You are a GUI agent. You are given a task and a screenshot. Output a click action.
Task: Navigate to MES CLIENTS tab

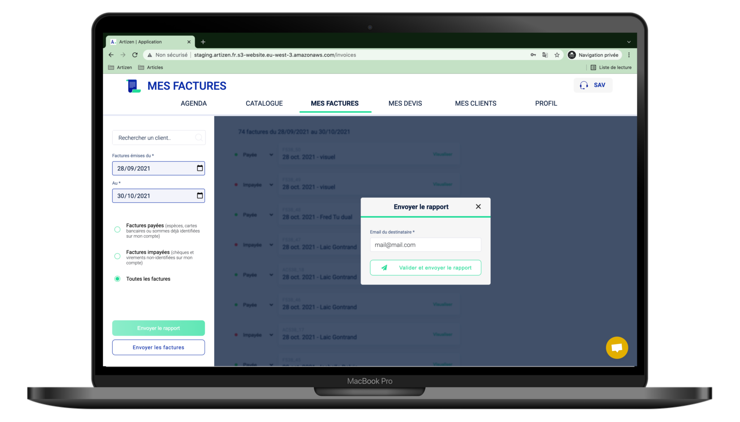476,104
